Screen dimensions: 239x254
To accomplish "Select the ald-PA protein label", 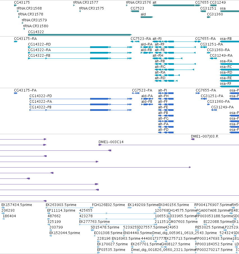I will click(x=147, y=96).
